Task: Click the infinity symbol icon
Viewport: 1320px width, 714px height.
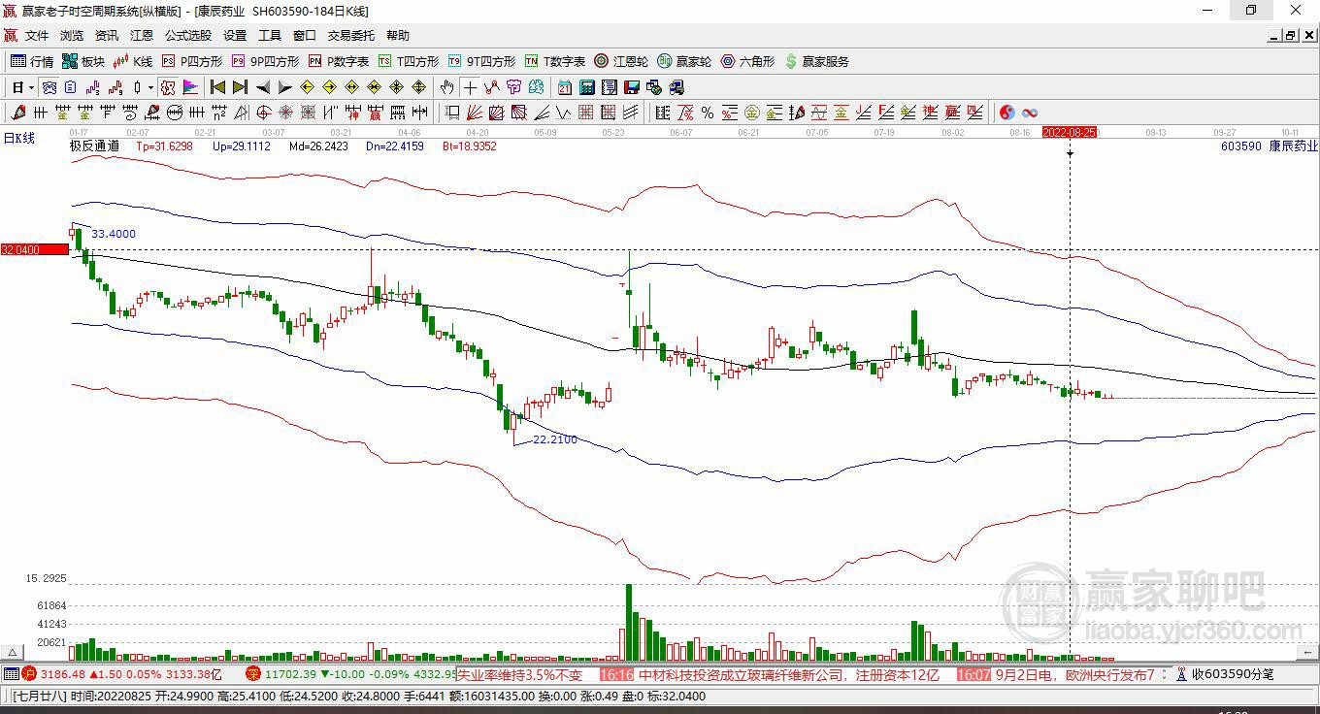Action: [1030, 113]
